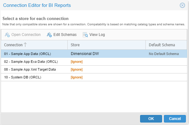Click the Cancel button
This screenshot has width=189, height=125.
[x=175, y=119]
